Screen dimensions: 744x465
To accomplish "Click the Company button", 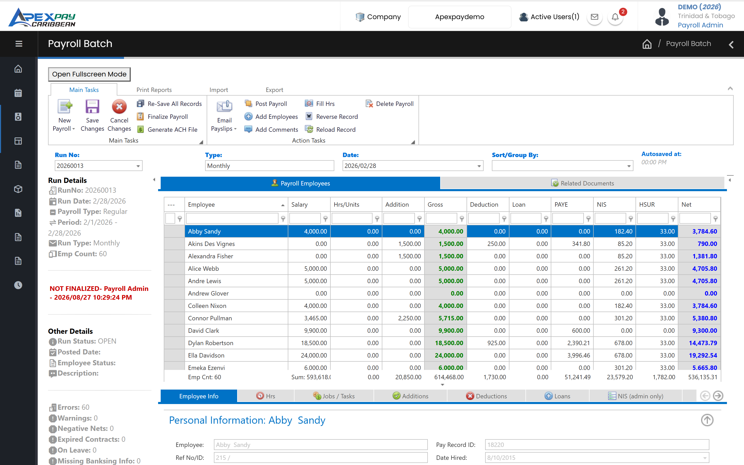I will [378, 17].
